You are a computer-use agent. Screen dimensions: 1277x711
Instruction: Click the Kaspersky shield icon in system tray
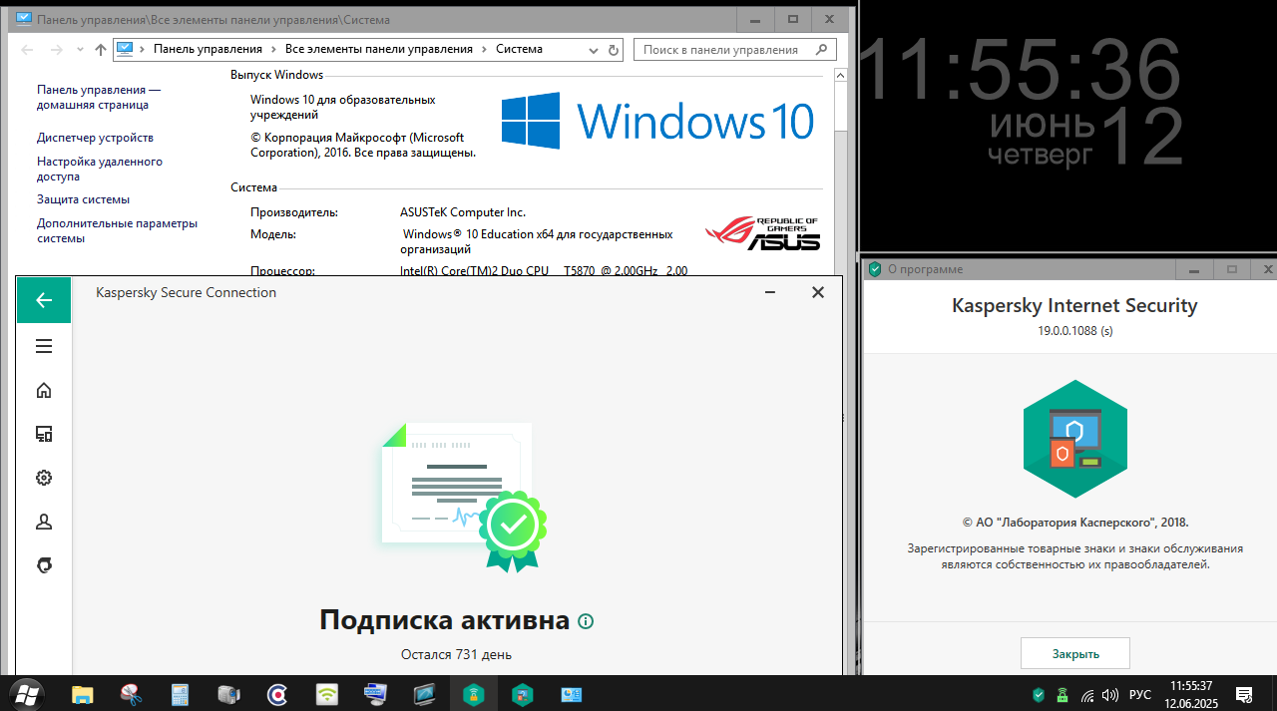click(1039, 694)
